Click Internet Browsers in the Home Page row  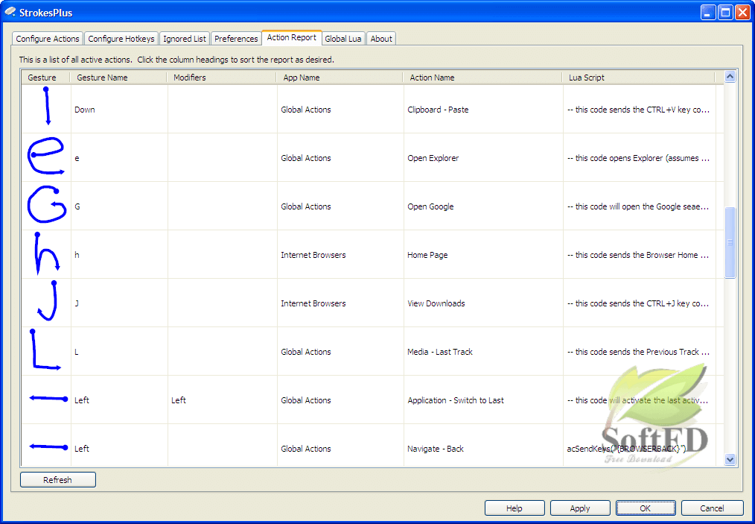pyautogui.click(x=313, y=255)
